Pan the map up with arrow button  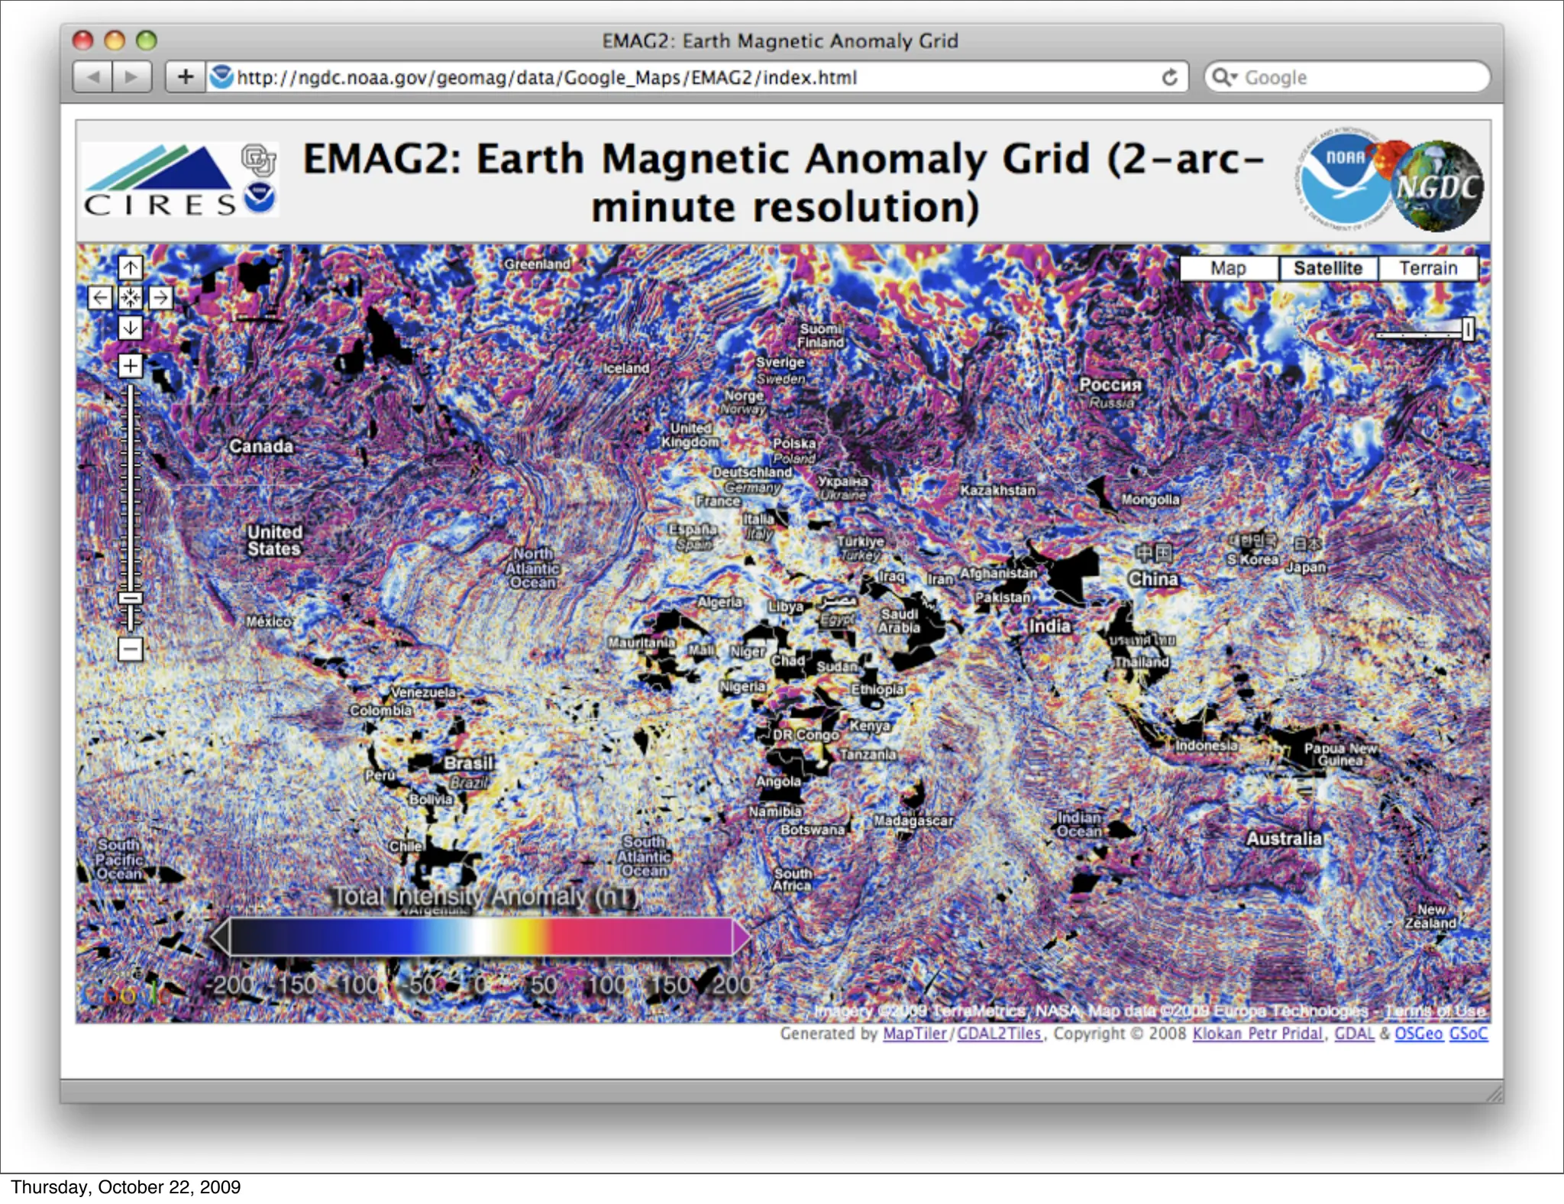point(131,268)
